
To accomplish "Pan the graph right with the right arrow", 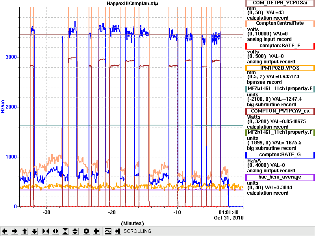I will click(15, 231).
